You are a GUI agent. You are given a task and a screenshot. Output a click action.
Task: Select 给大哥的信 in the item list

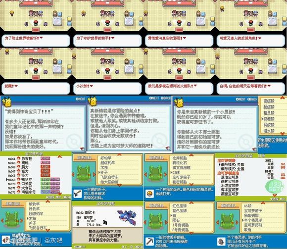[109, 182]
